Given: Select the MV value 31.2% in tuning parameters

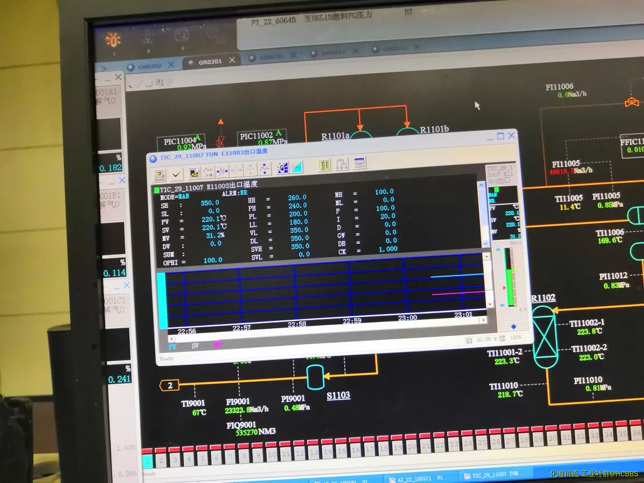Looking at the screenshot, I should (x=215, y=235).
